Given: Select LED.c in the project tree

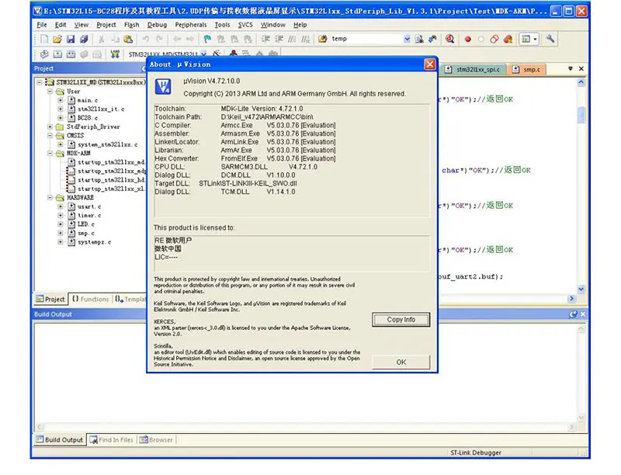Looking at the screenshot, I should pyautogui.click(x=85, y=224).
